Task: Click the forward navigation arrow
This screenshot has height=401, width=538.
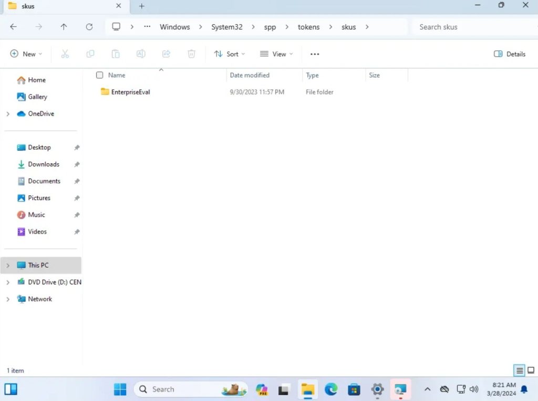Action: tap(39, 27)
